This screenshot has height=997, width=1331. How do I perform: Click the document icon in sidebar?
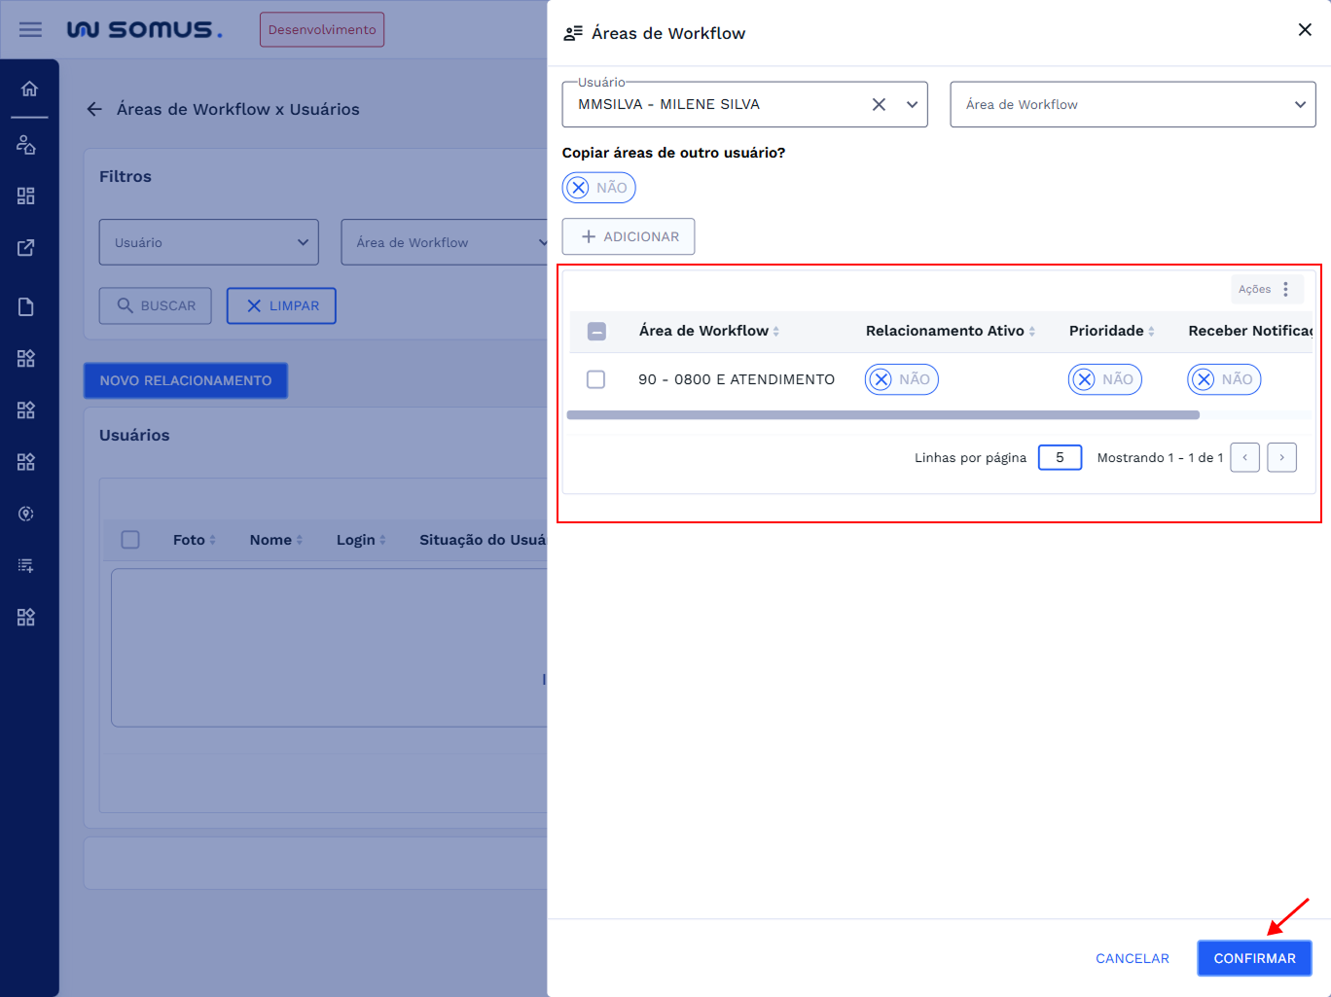tap(26, 307)
